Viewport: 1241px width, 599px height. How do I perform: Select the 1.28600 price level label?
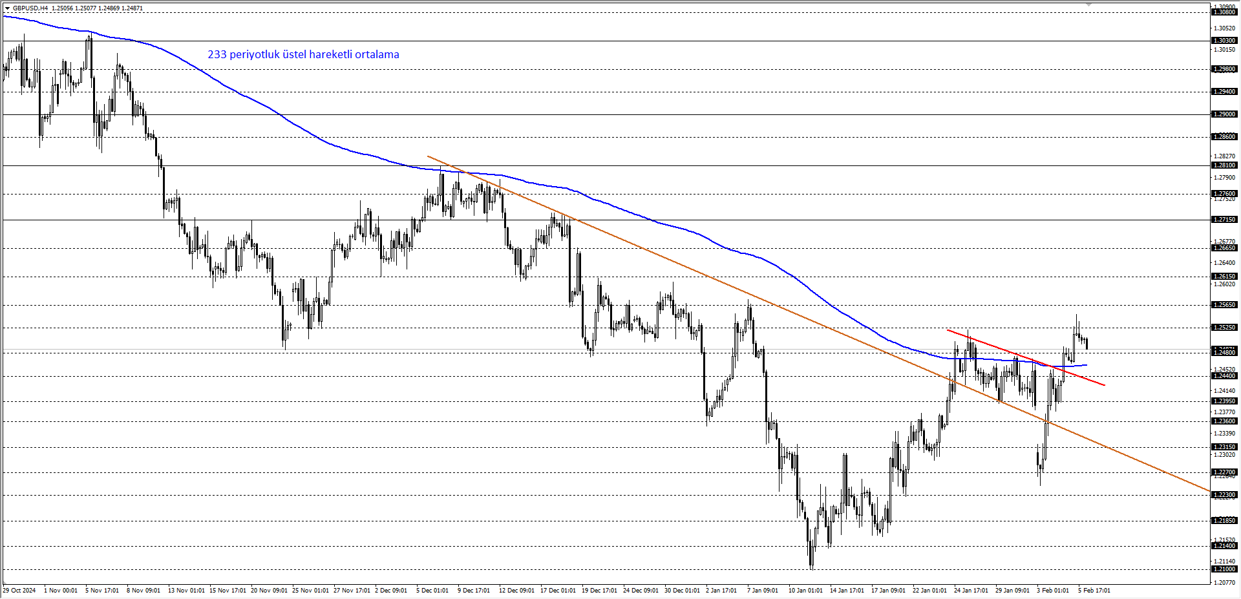coord(1224,137)
